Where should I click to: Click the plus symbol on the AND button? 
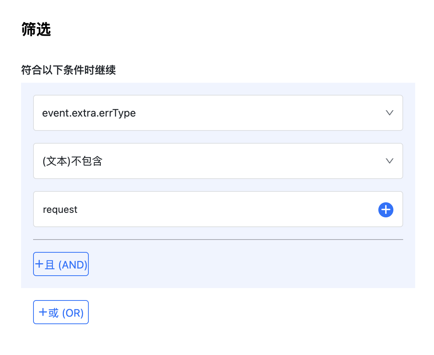pyautogui.click(x=39, y=264)
